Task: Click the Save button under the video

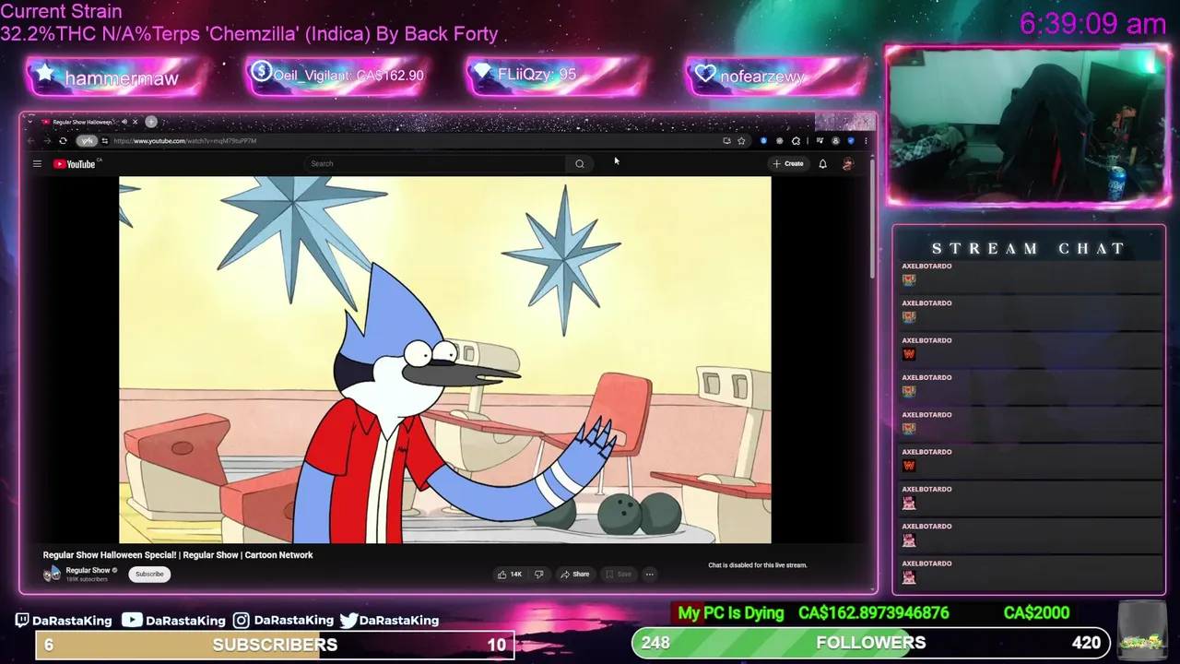Action: coord(618,575)
